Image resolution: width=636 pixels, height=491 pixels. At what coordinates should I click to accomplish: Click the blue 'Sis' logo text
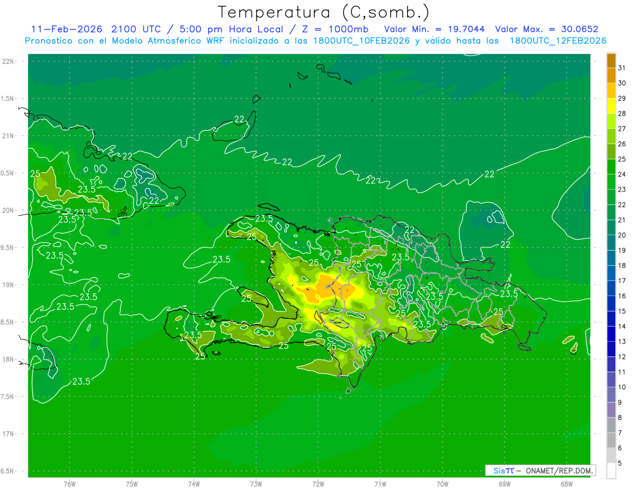click(499, 470)
